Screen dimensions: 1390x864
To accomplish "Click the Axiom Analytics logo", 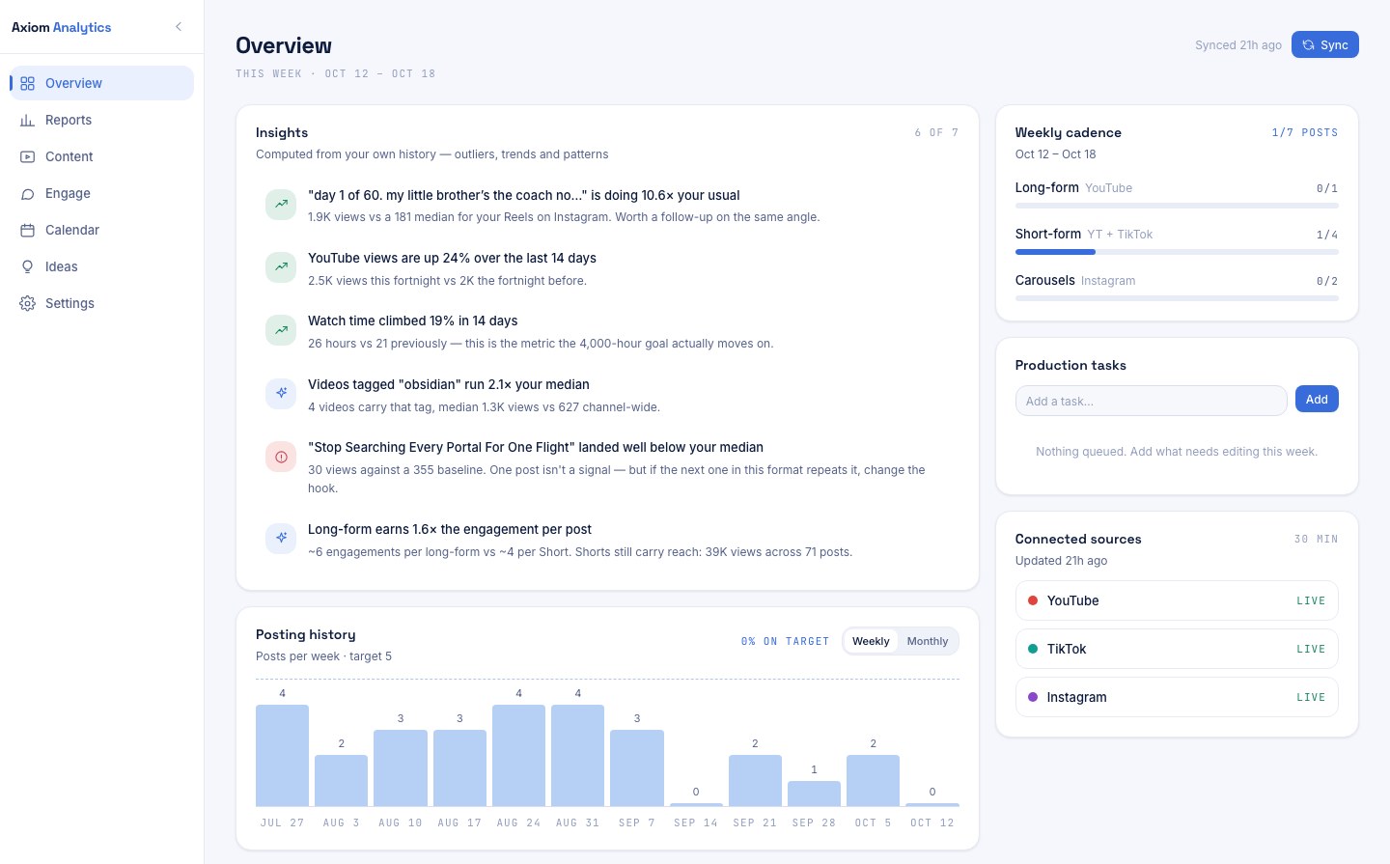I will [x=62, y=27].
